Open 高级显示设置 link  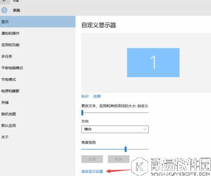[x=92, y=172]
